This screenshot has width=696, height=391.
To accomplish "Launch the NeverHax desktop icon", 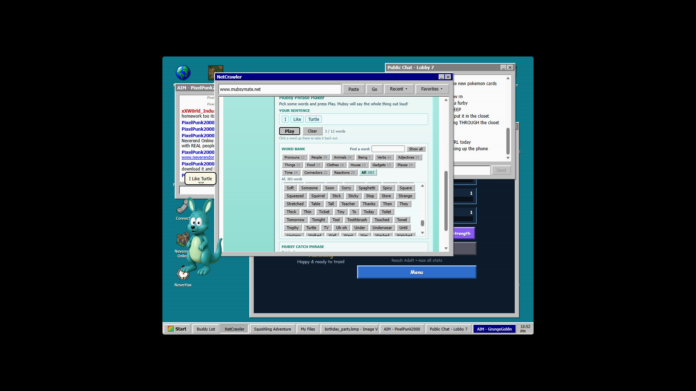I will coord(183,274).
